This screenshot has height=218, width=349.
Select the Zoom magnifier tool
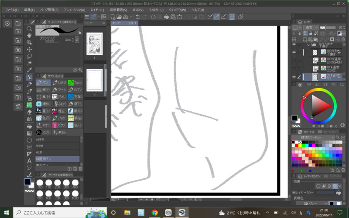point(29,28)
